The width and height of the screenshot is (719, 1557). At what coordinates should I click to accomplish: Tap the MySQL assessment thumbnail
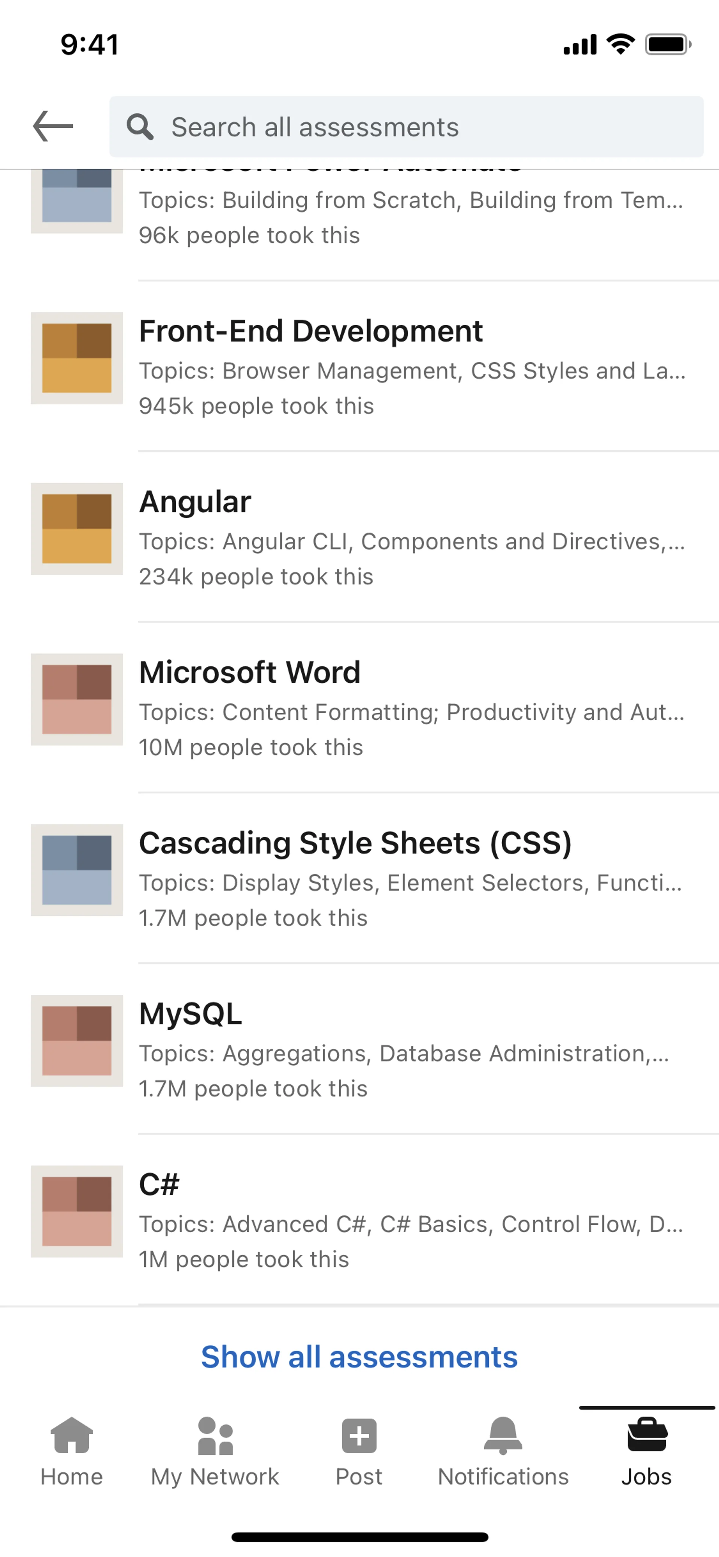[x=77, y=1040]
